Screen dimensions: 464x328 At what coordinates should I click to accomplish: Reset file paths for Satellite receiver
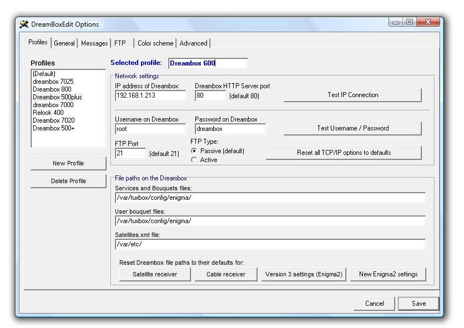tap(155, 274)
